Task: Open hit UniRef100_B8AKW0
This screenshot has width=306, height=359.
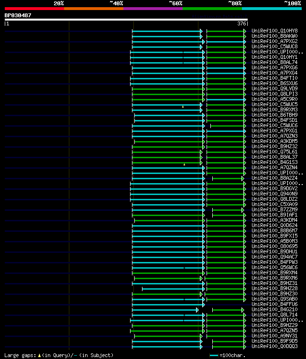Action: [x=274, y=36]
